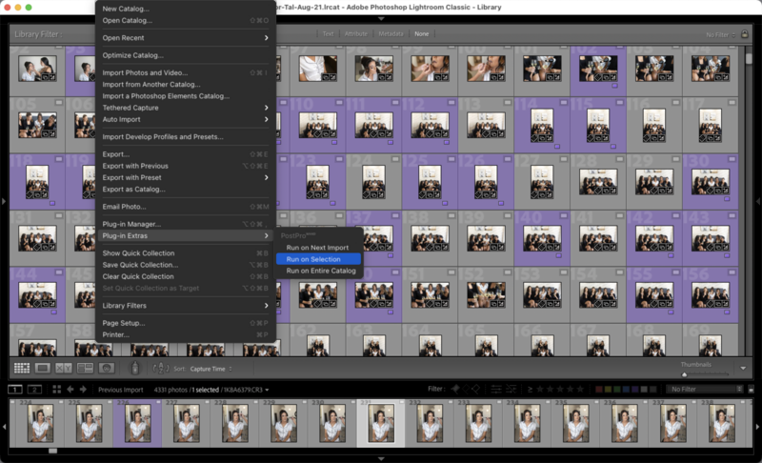The width and height of the screenshot is (762, 463).
Task: Select the Painter spray can tool
Action: (135, 369)
